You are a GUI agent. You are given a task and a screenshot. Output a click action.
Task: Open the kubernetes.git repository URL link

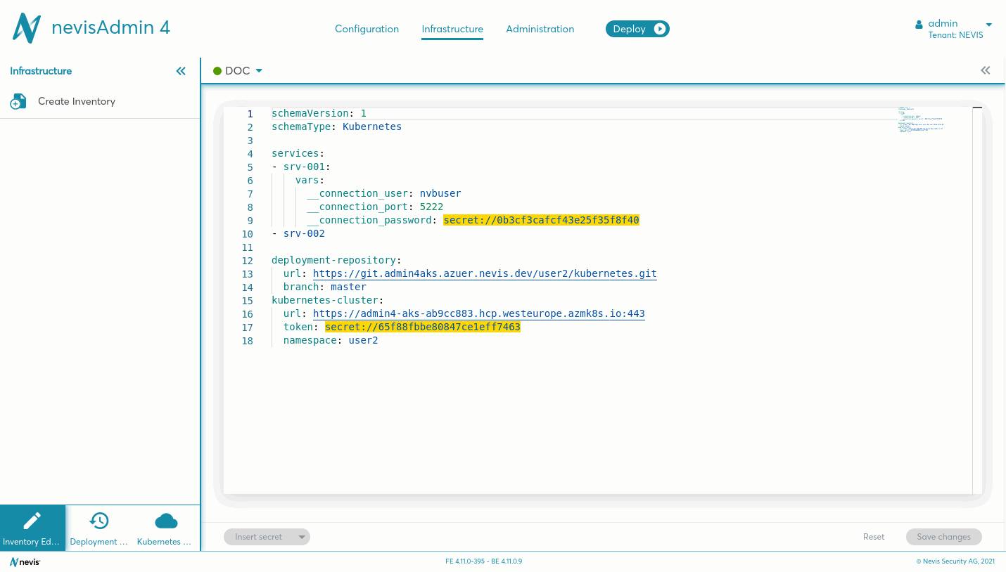485,273
